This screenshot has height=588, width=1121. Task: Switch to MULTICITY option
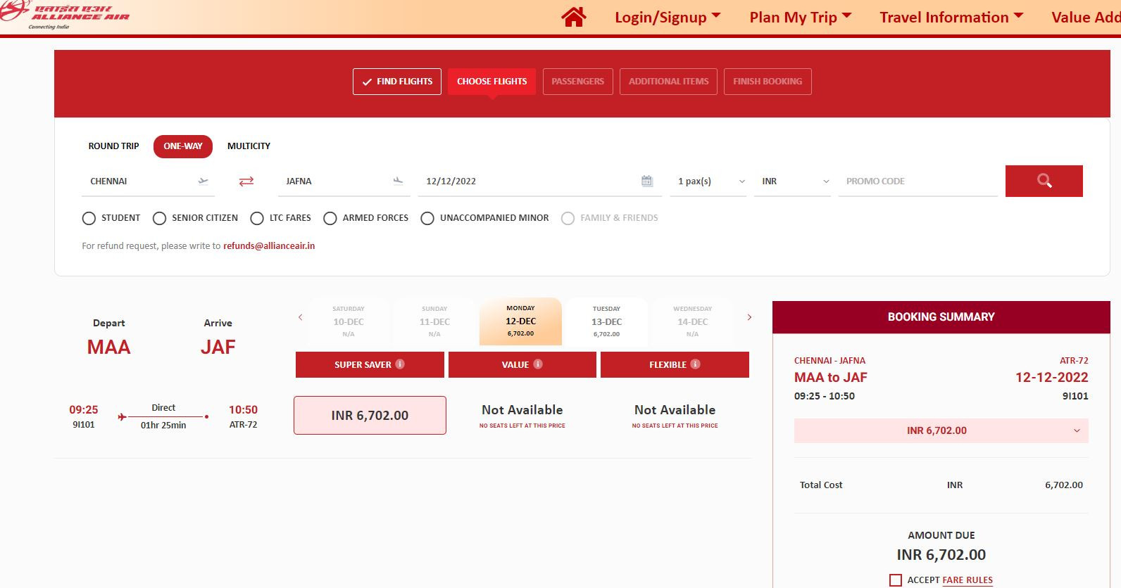pos(249,146)
